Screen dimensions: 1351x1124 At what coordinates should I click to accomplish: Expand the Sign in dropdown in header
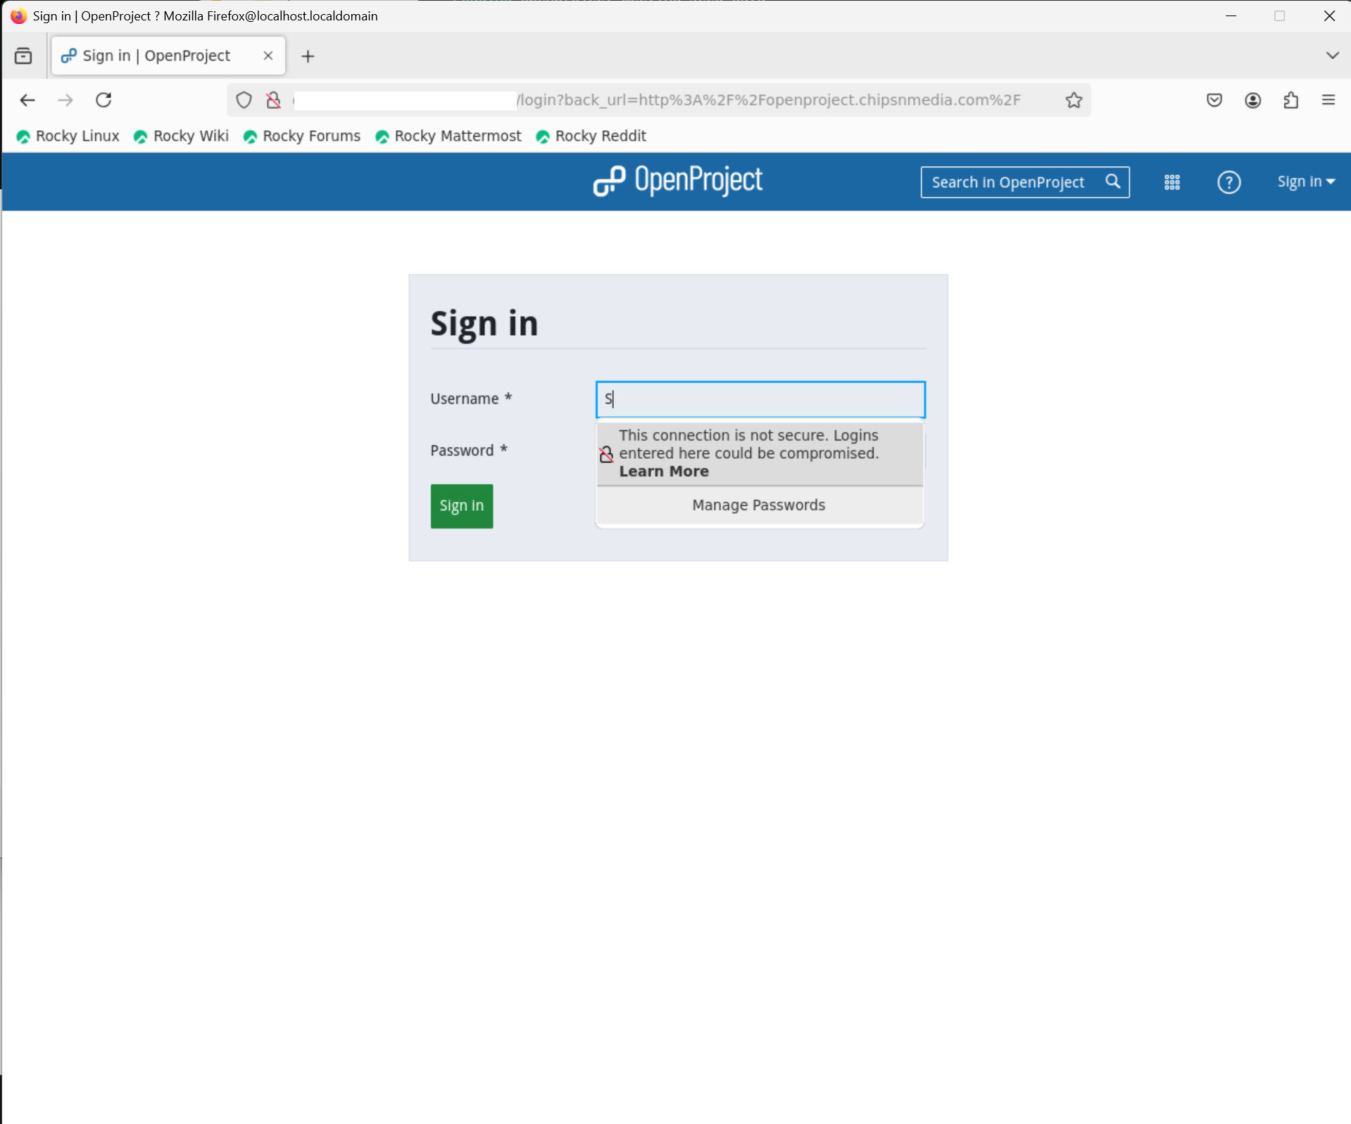[x=1306, y=182]
